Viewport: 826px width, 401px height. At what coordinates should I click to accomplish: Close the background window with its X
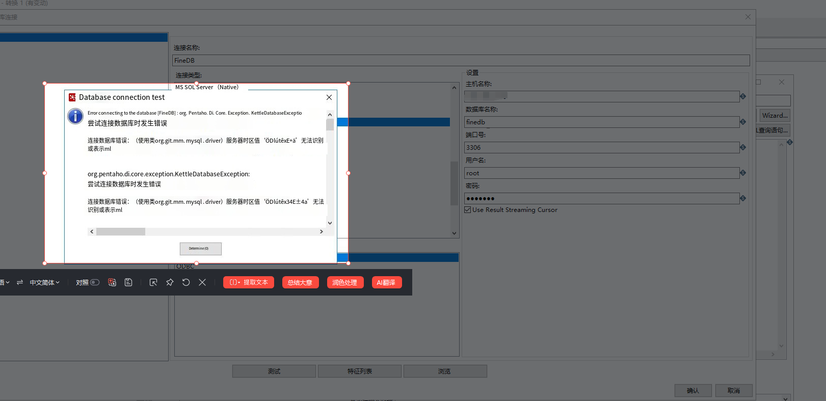click(782, 82)
